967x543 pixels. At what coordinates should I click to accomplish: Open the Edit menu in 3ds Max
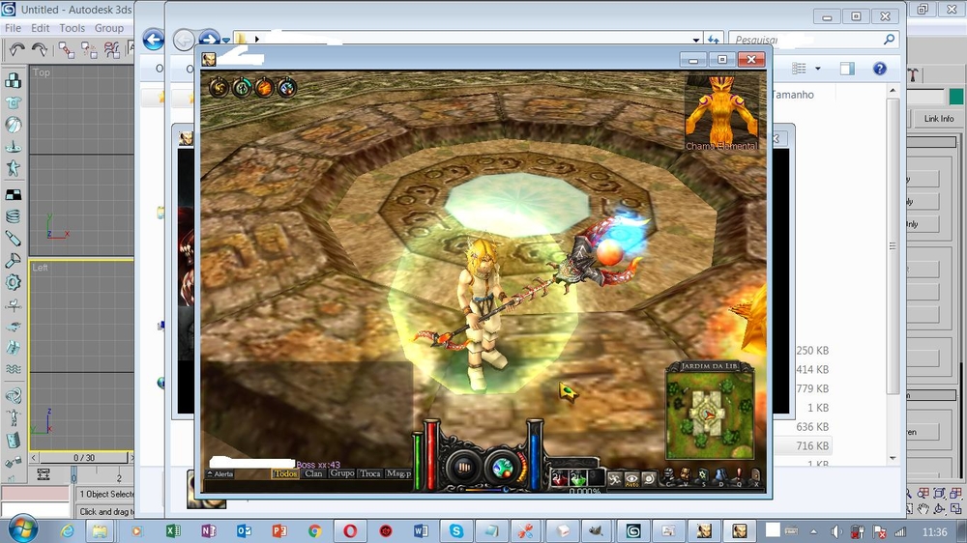coord(40,28)
